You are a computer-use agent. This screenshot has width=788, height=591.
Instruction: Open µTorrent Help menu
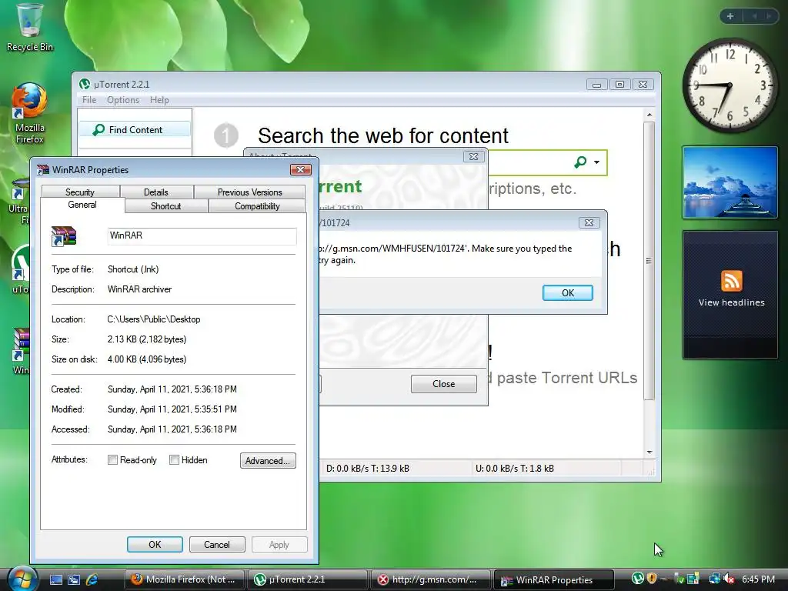pos(159,100)
